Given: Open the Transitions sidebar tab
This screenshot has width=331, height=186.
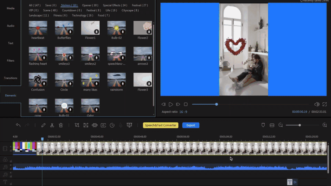Looking at the screenshot, I should pyautogui.click(x=11, y=78).
